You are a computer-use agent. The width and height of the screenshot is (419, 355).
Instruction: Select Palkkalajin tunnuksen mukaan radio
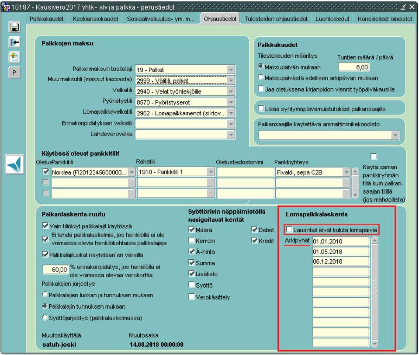click(x=45, y=306)
